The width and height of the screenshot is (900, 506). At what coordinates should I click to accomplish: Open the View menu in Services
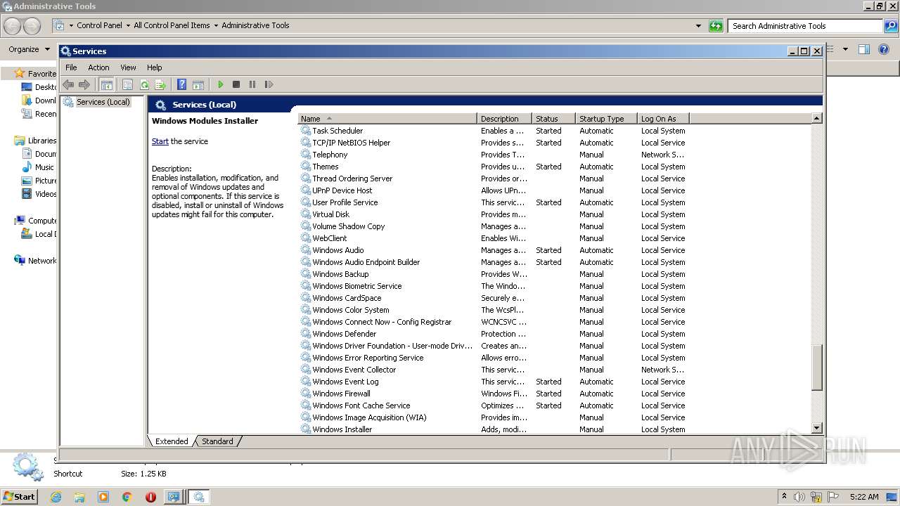[128, 67]
